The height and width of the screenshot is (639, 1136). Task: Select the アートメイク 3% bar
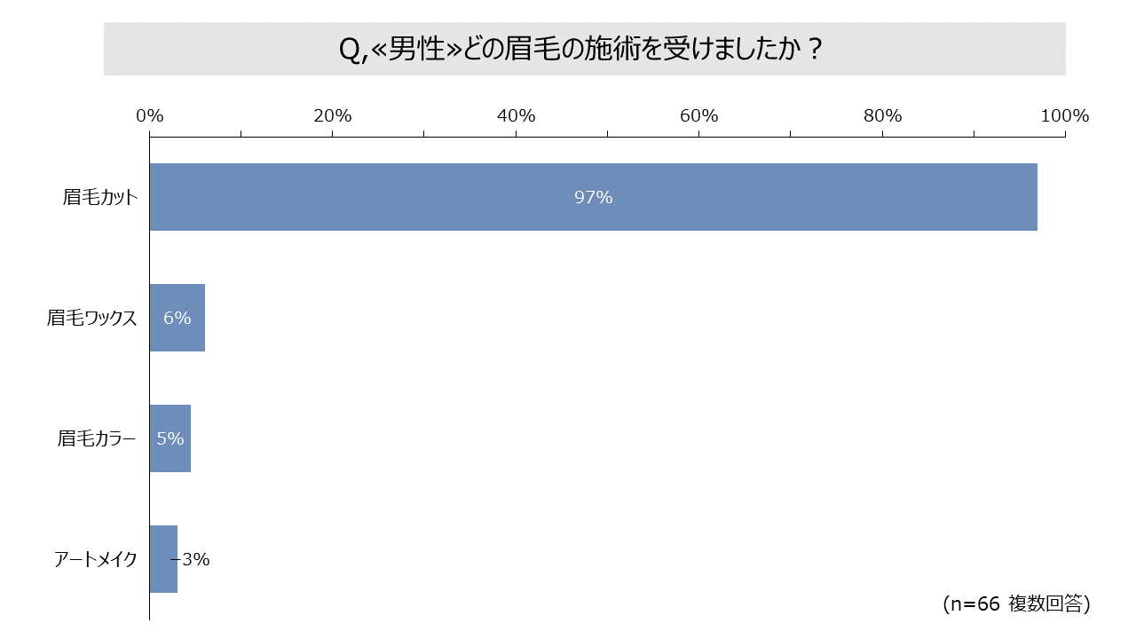[x=163, y=559]
